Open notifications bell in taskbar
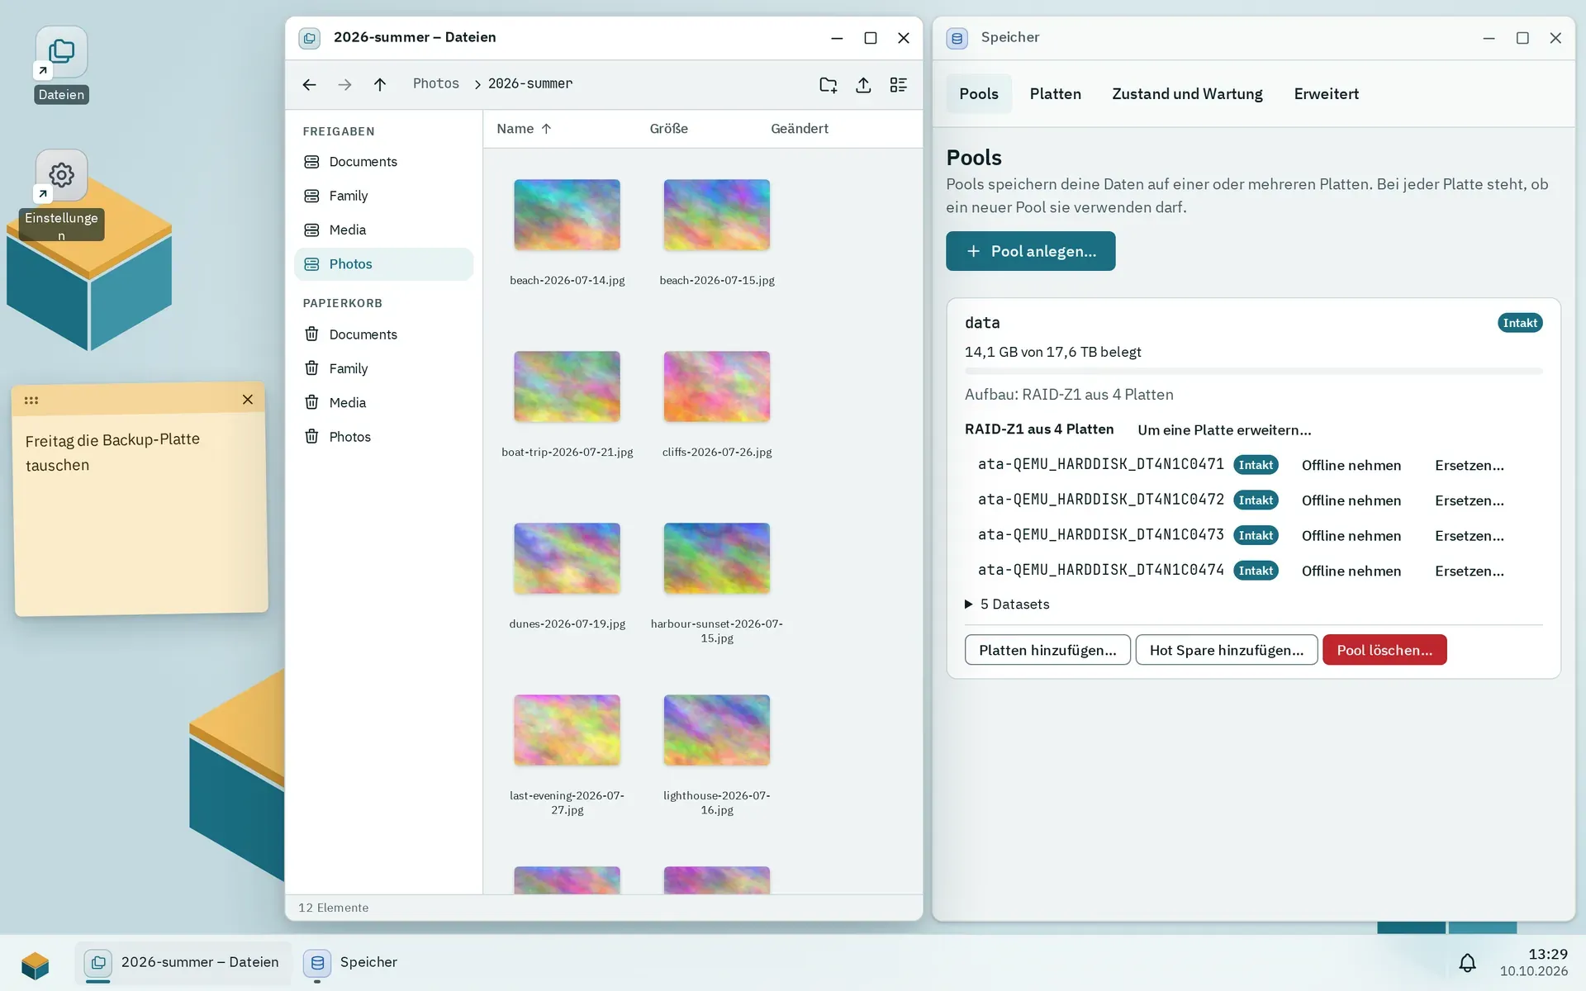The height and width of the screenshot is (991, 1586). point(1467,963)
